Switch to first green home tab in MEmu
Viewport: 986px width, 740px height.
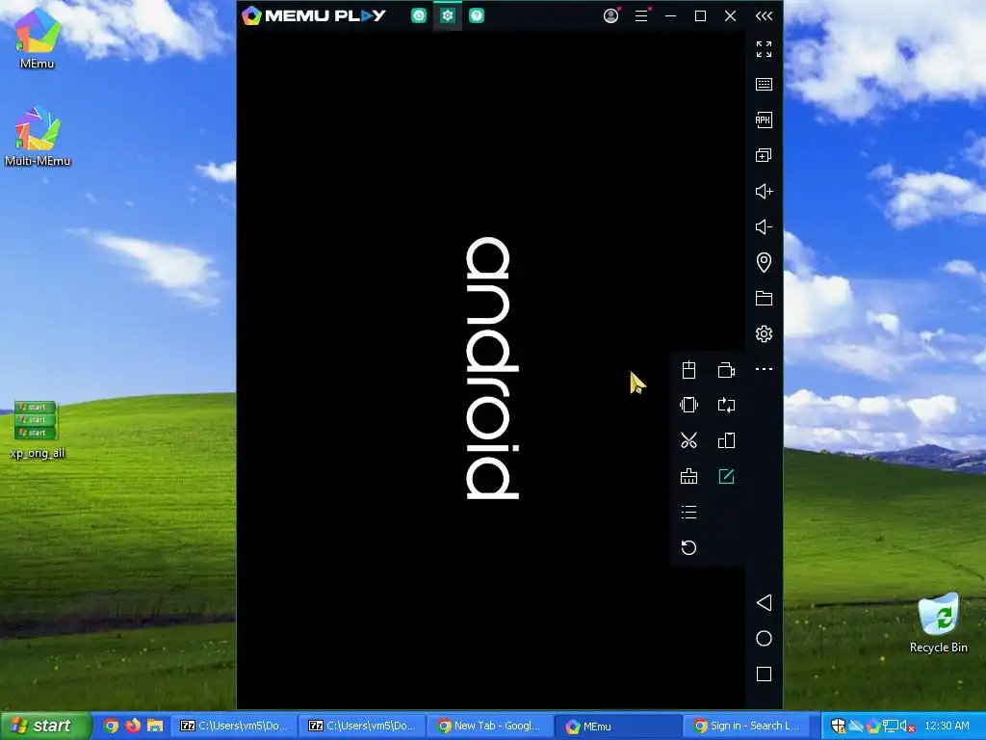(x=418, y=15)
